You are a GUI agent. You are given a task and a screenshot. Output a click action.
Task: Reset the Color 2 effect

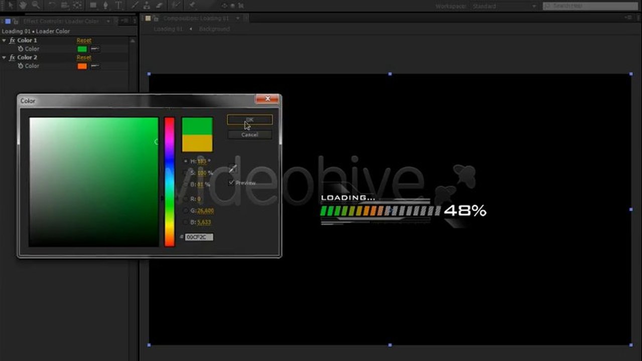pyautogui.click(x=84, y=58)
